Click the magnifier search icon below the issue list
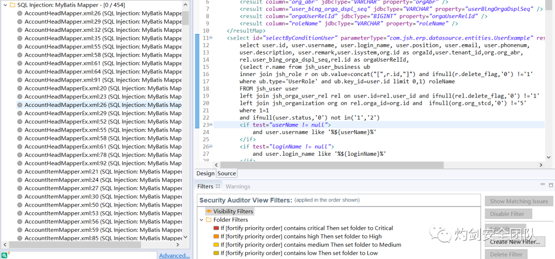This screenshot has height=259, width=555. (x=4, y=255)
